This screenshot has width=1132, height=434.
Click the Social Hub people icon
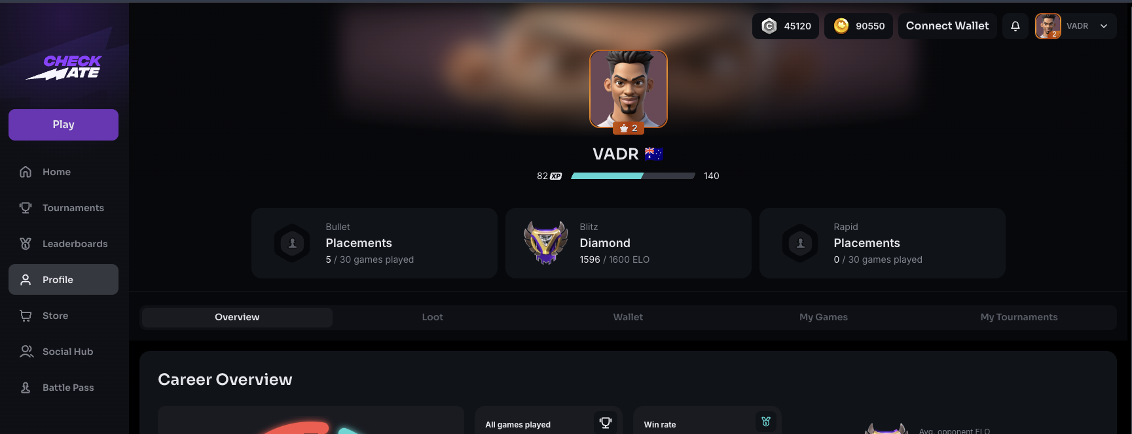click(x=26, y=352)
